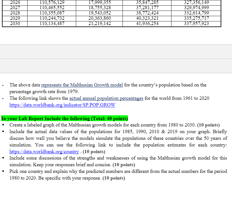The height and width of the screenshot is (204, 232).
Task: Click the 'Pick one country and explain' bullet
Action: [x=118, y=175]
